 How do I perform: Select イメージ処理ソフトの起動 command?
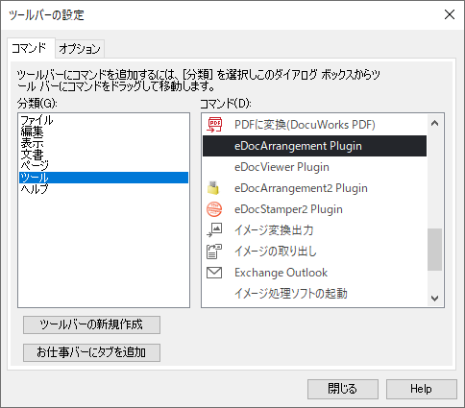click(314, 294)
